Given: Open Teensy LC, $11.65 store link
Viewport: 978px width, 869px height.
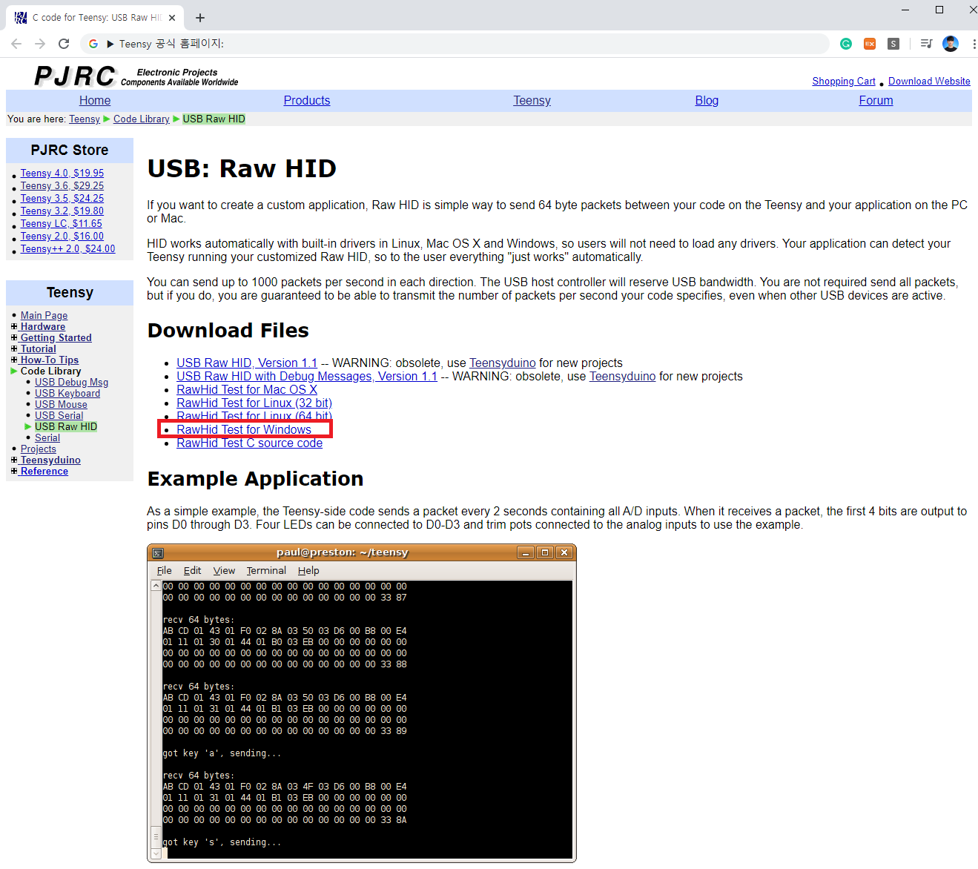Looking at the screenshot, I should click(x=62, y=223).
